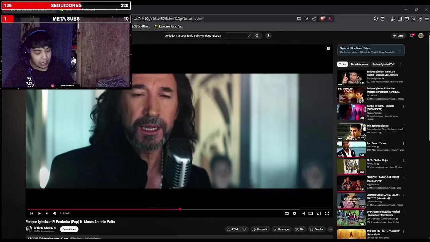Start voice search with microphone

[x=268, y=36]
